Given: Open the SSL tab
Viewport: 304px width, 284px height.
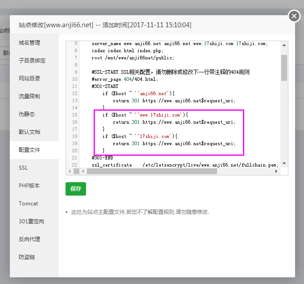Looking at the screenshot, I should coord(34,168).
